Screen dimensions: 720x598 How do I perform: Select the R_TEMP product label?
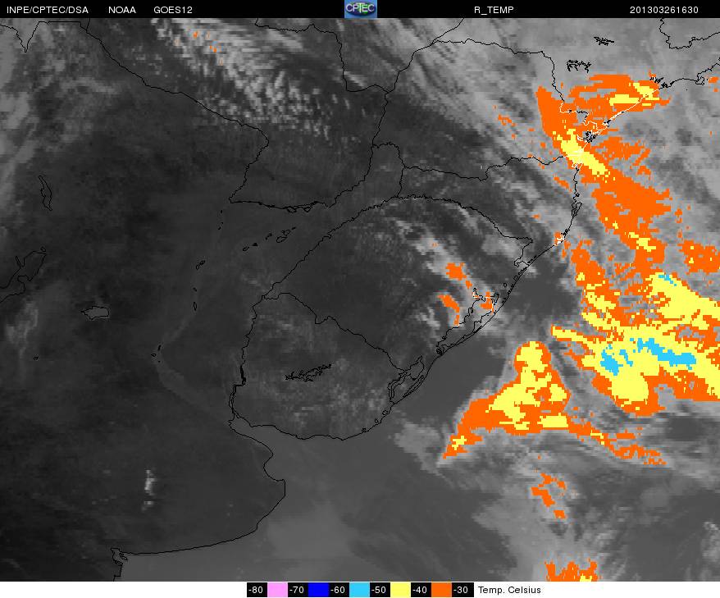(494, 10)
